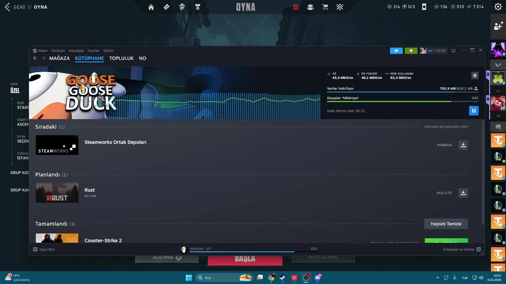
Task: Click Hepsini Temizle button
Action: click(446, 224)
